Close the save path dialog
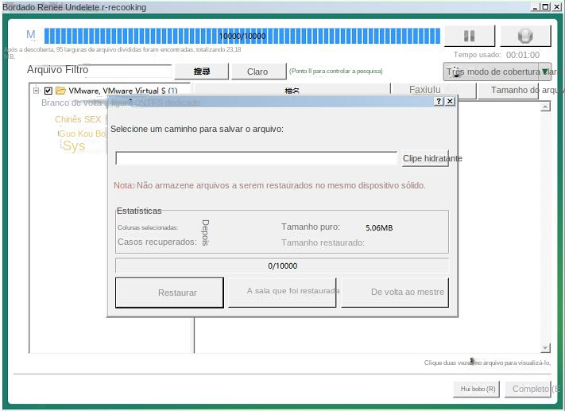This screenshot has width=565, height=411. [450, 102]
